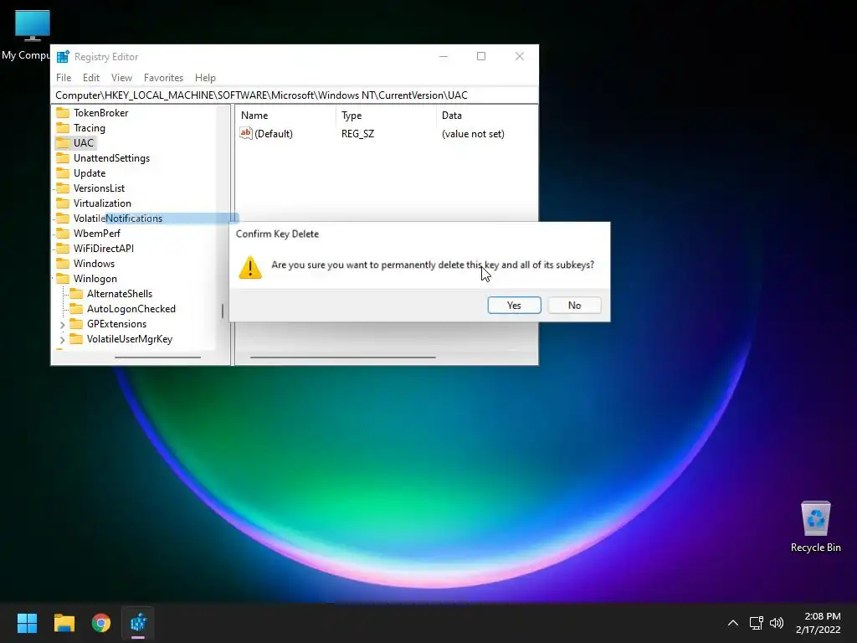The image size is (857, 643).
Task: Click the values pane horizontal scrollbar
Action: pos(342,358)
